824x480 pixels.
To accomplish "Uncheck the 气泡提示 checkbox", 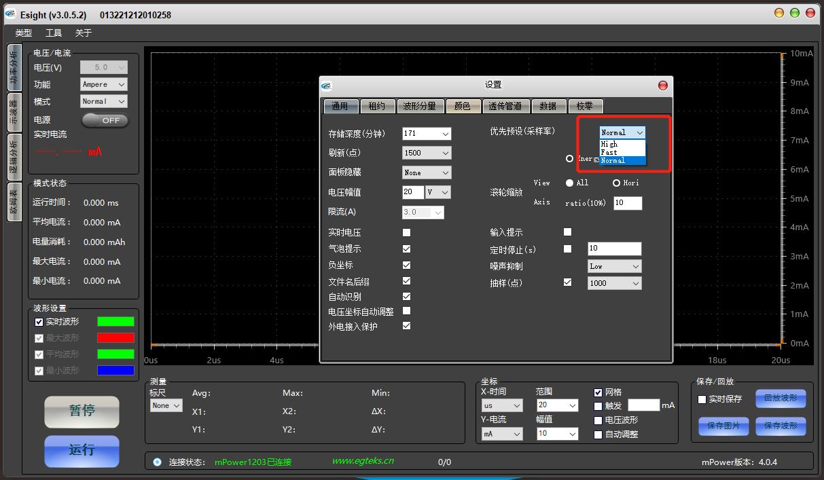I will pos(406,248).
